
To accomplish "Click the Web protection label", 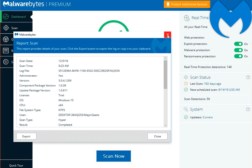I will coord(194,38).
